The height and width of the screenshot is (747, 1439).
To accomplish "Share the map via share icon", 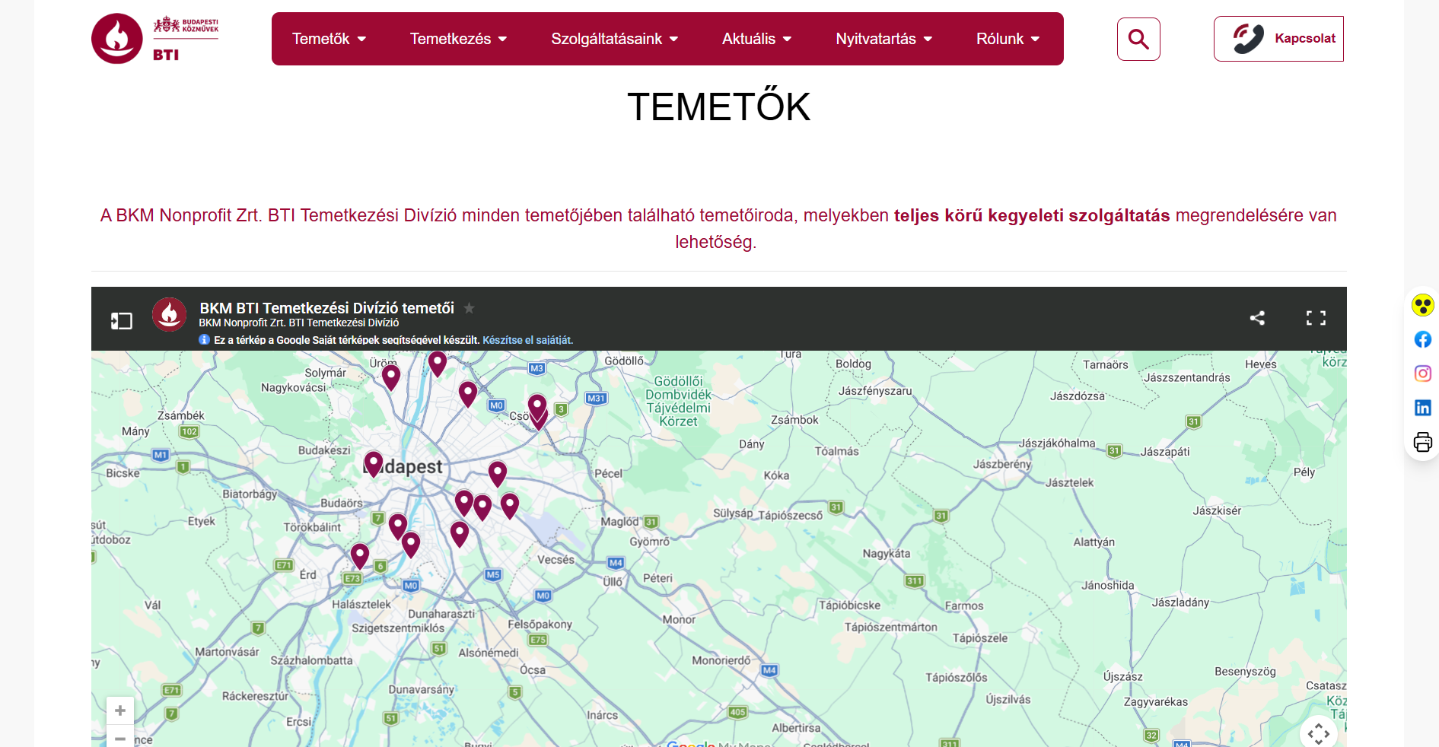I will 1257,318.
